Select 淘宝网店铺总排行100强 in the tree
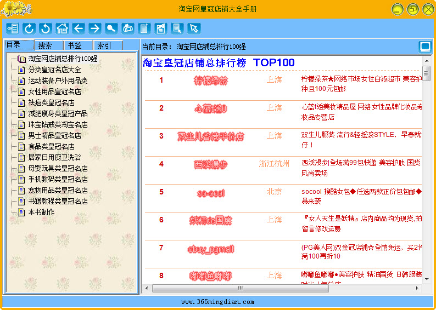Viewport: 436px width, 310px height. 63,59
